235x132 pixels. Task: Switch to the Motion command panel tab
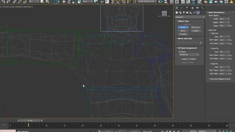192,8
